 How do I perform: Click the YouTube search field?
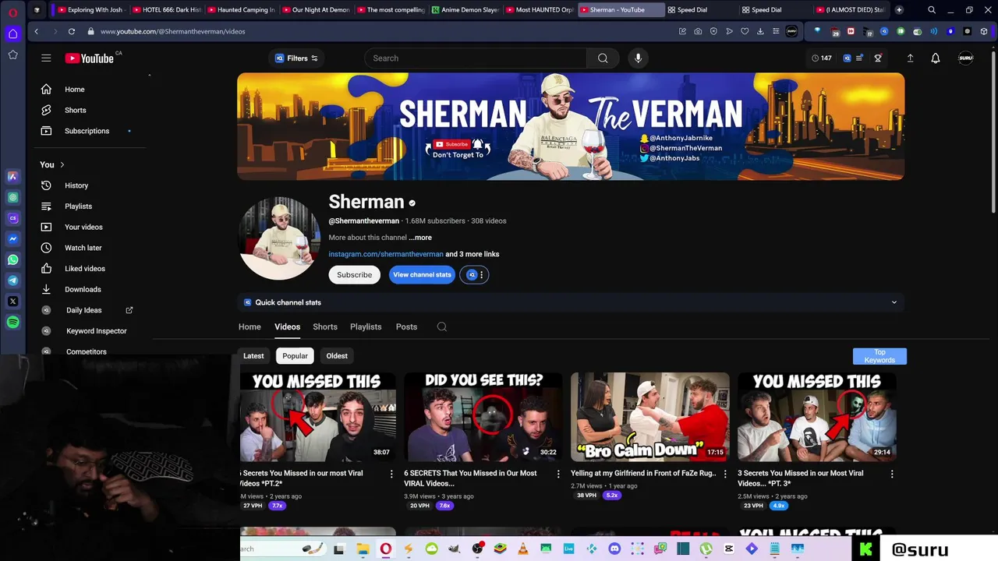(x=476, y=58)
